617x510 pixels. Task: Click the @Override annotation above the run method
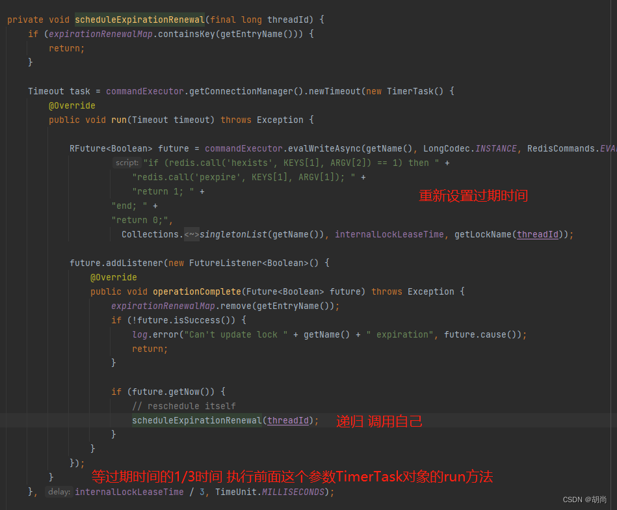click(72, 105)
